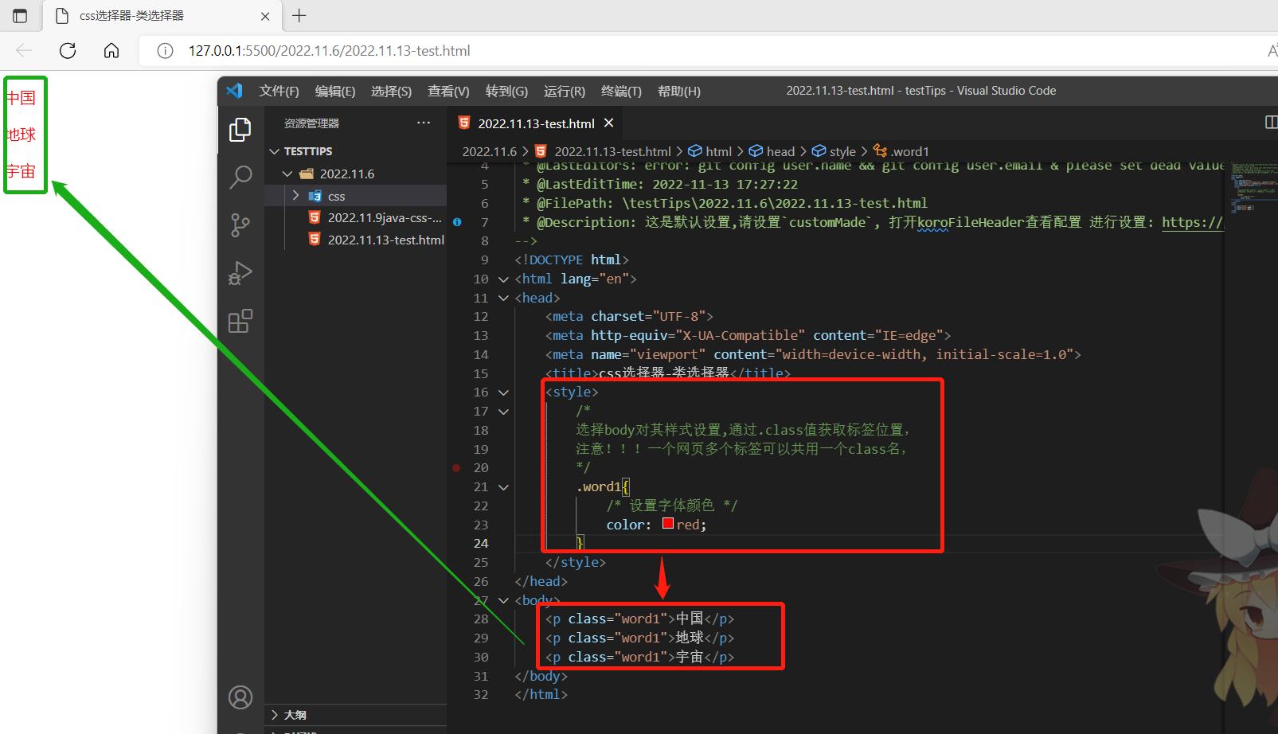Open the 终端(T) menu
The height and width of the screenshot is (734, 1278).
(621, 91)
